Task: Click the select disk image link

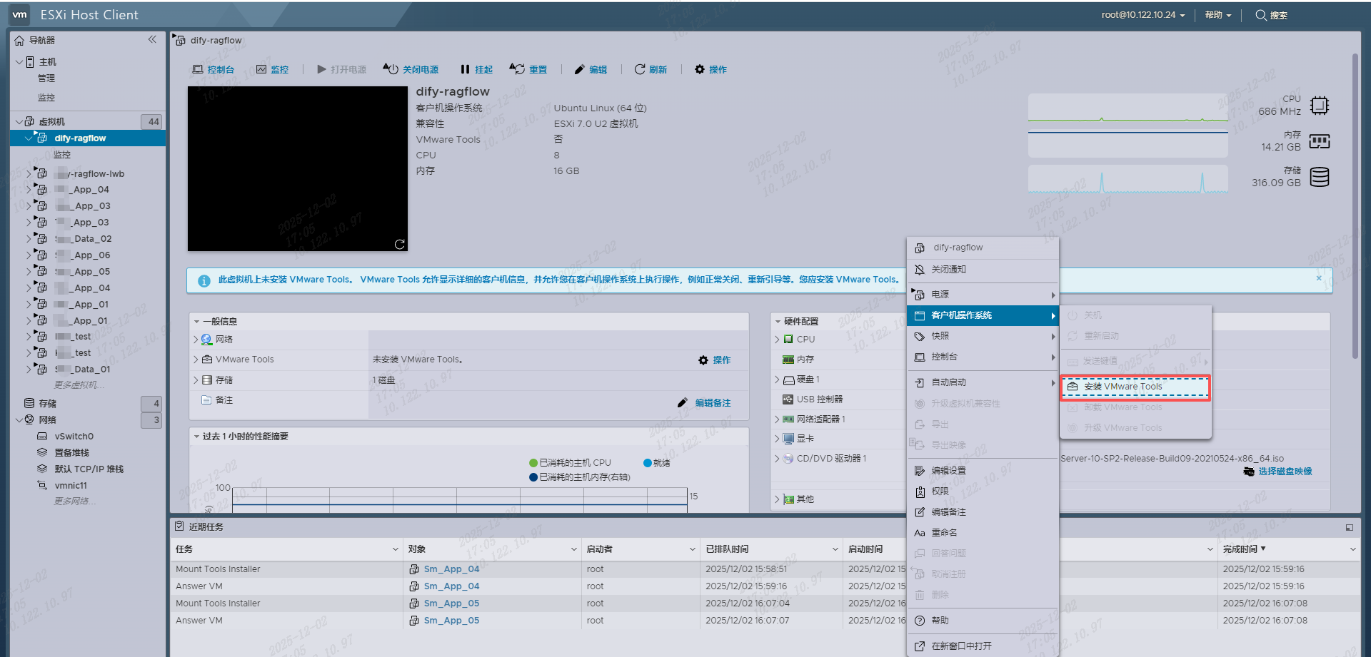Action: coord(1278,472)
